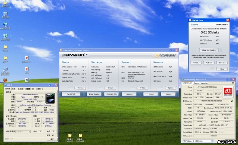Open Image Quality settings in 3DMark06
238x145 pixels.
tap(94, 94)
